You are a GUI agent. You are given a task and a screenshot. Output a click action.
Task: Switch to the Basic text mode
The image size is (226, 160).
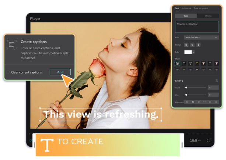(x=185, y=16)
